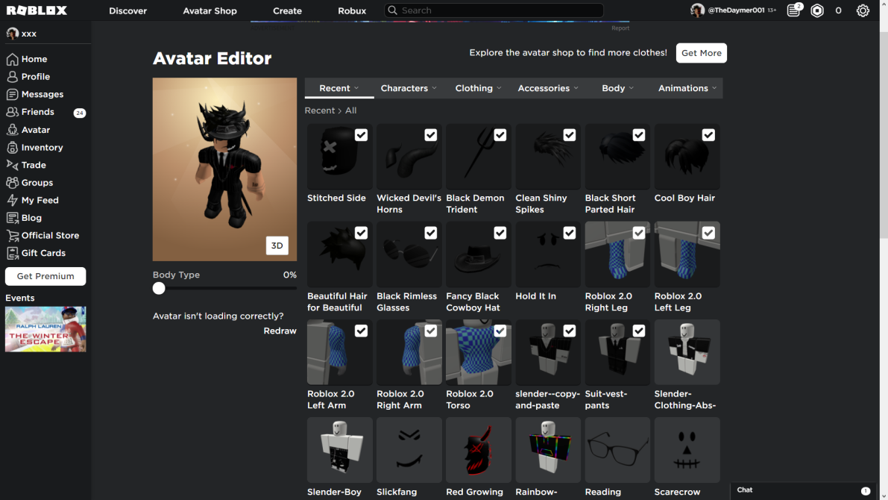Click the Get More button
The height and width of the screenshot is (500, 888).
click(x=701, y=53)
